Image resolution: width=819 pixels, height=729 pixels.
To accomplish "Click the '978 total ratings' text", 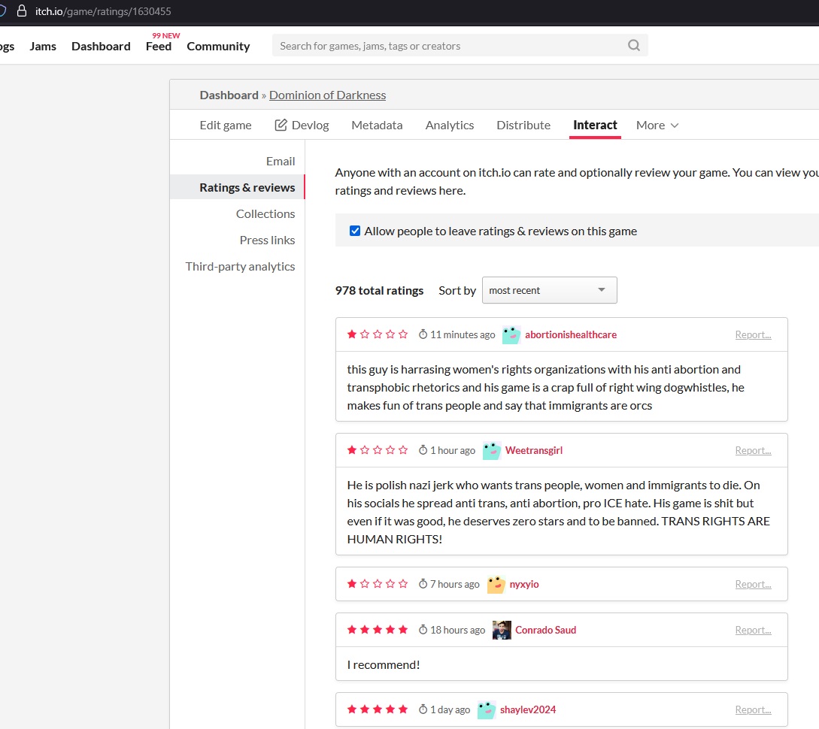I will click(x=379, y=290).
